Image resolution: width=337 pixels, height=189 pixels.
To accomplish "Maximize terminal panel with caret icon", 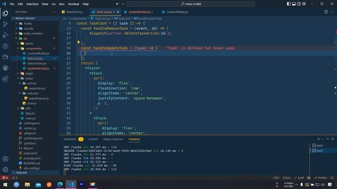I will click(328, 139).
